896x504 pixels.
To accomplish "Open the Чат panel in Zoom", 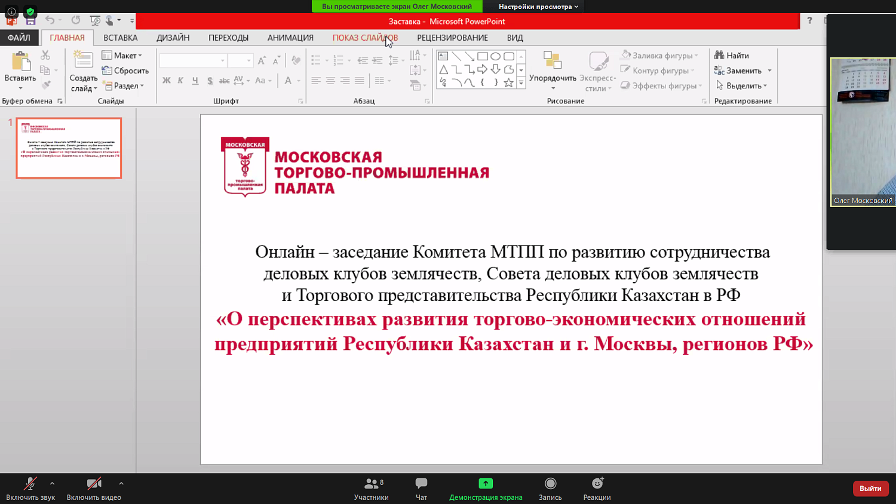I will 421,488.
